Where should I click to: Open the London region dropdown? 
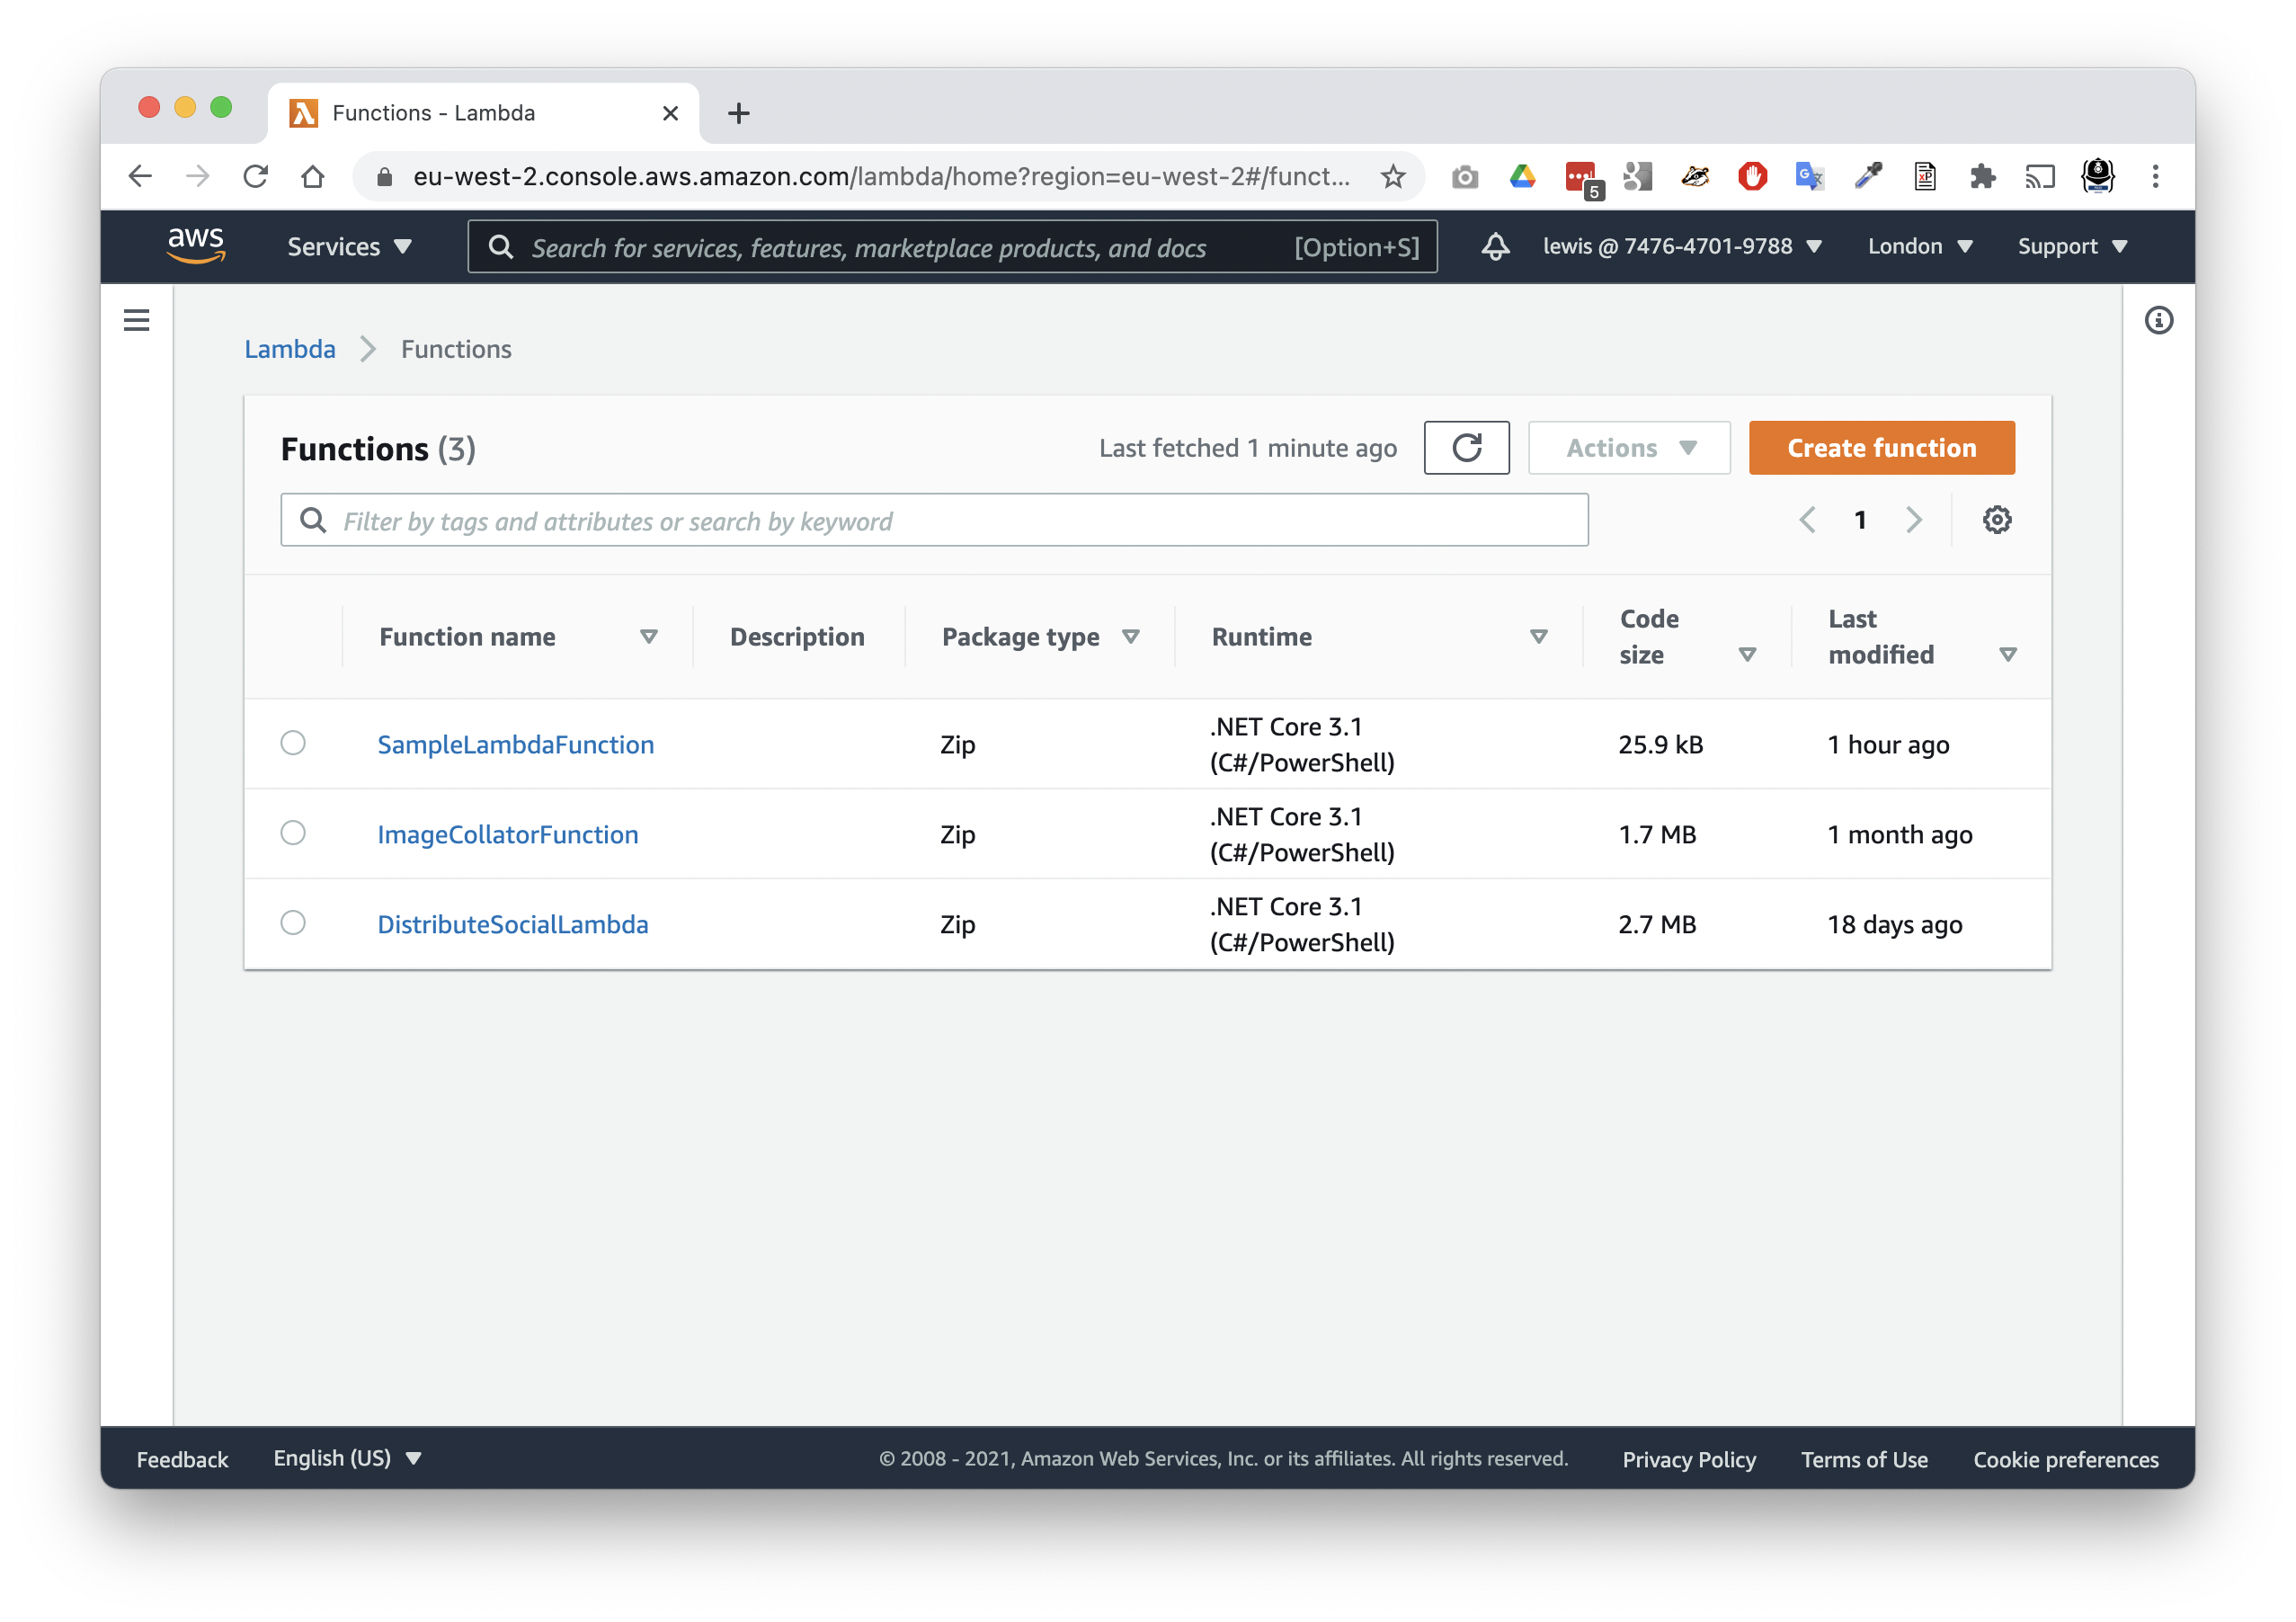[x=1920, y=247]
